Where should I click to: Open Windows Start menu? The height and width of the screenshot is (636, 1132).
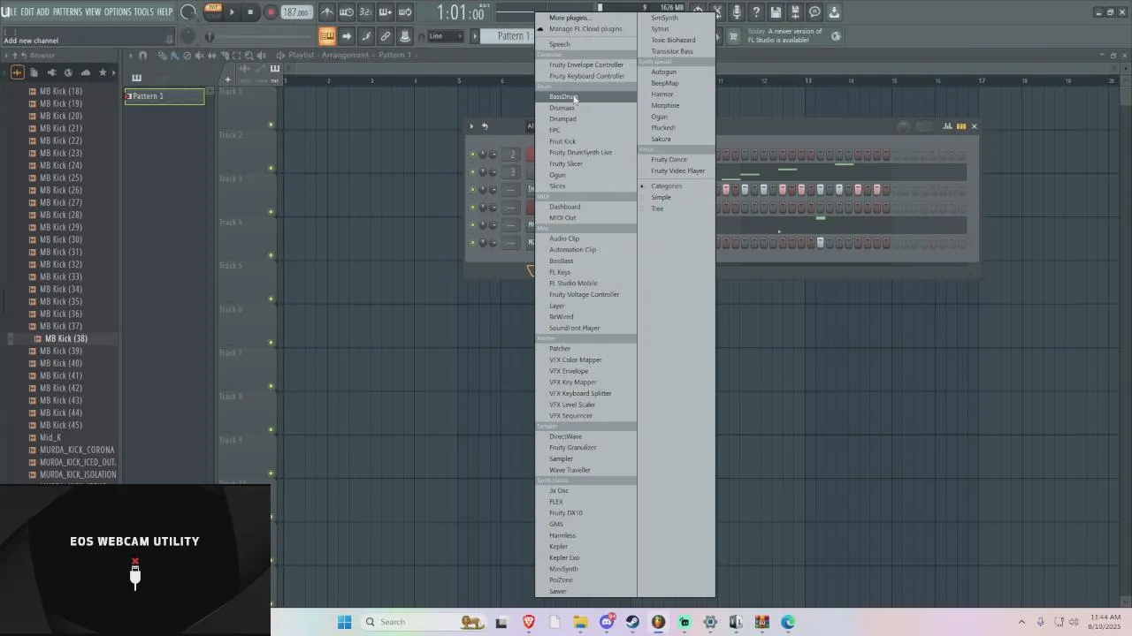[344, 622]
